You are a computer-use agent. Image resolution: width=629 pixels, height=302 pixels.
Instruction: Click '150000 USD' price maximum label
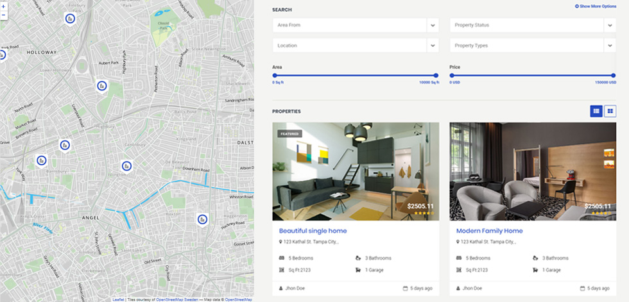606,83
